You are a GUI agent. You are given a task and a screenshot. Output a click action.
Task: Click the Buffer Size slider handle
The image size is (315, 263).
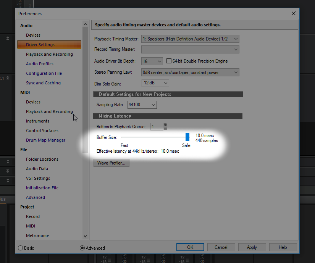[x=187, y=137]
